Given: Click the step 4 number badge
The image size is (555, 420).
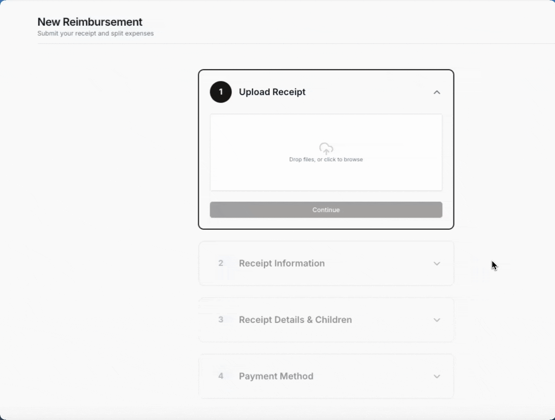Looking at the screenshot, I should 221,376.
